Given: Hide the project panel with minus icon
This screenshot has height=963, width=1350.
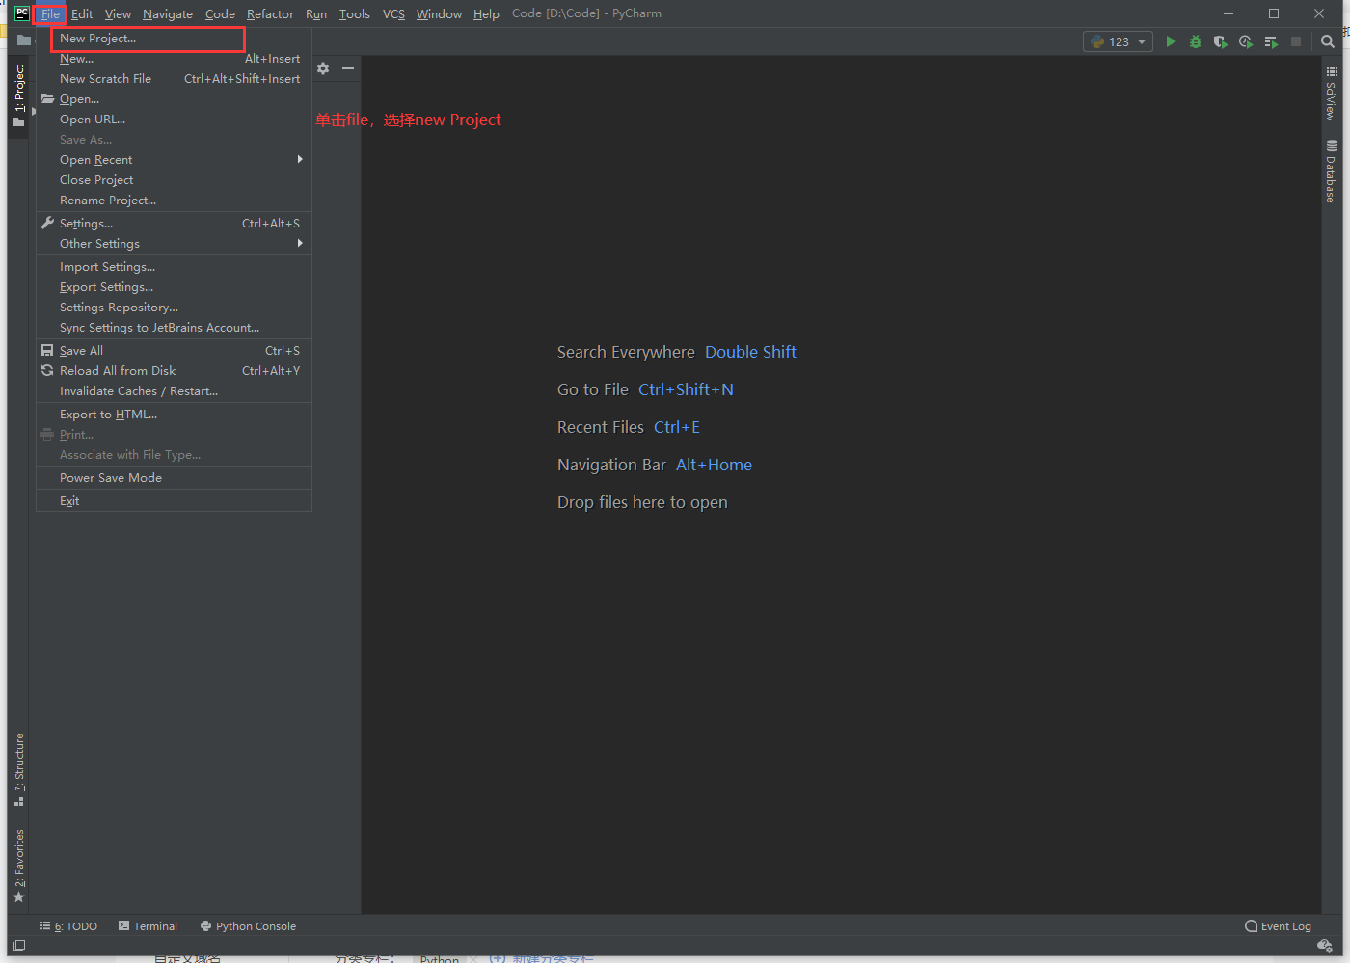Looking at the screenshot, I should click(x=348, y=68).
